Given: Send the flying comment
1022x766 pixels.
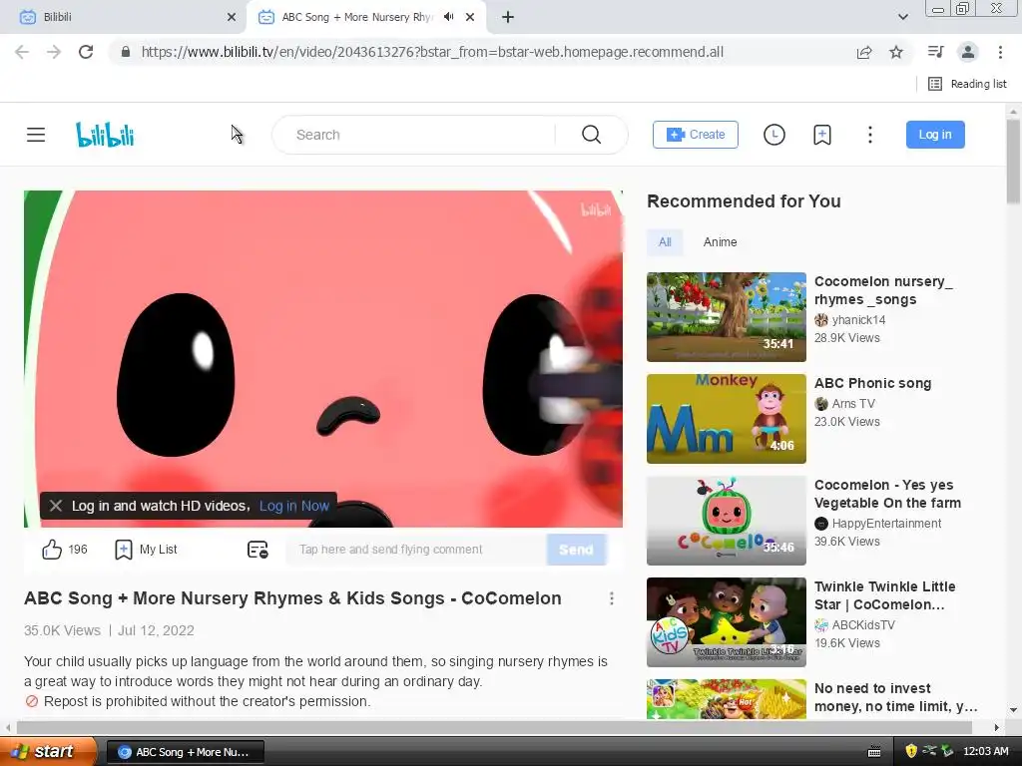Looking at the screenshot, I should point(577,550).
